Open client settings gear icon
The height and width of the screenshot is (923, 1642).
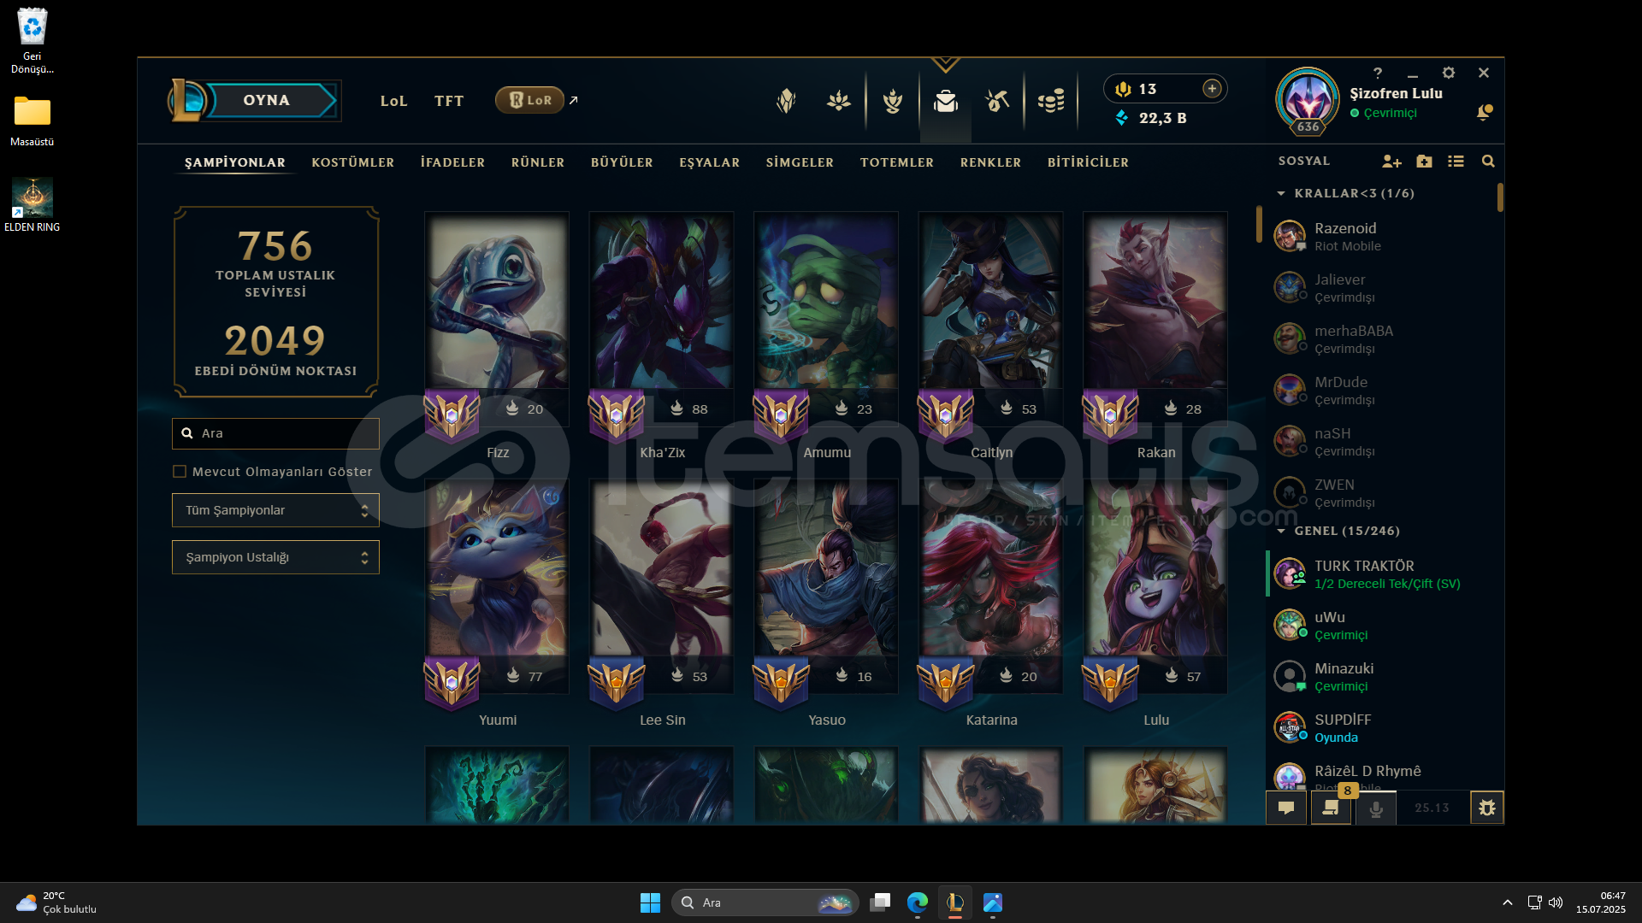click(1448, 73)
